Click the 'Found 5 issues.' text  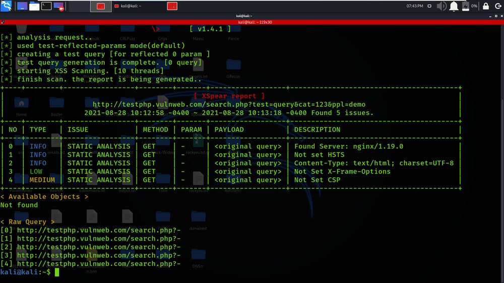click(x=342, y=113)
